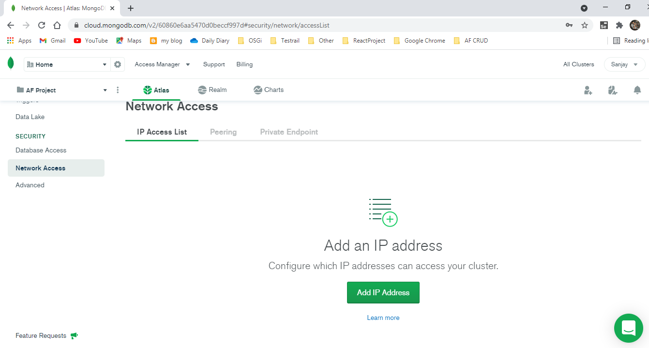
Task: Open project options three-dot menu
Action: tap(118, 90)
